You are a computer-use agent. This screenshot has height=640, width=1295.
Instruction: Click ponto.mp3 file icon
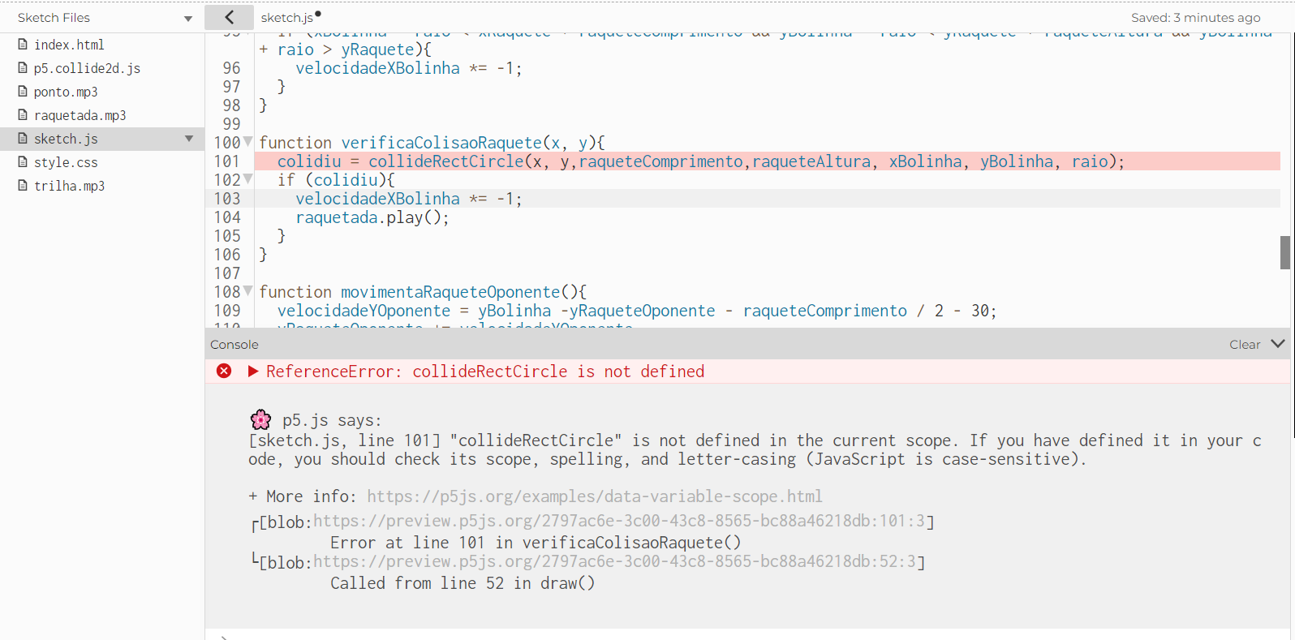(x=23, y=92)
